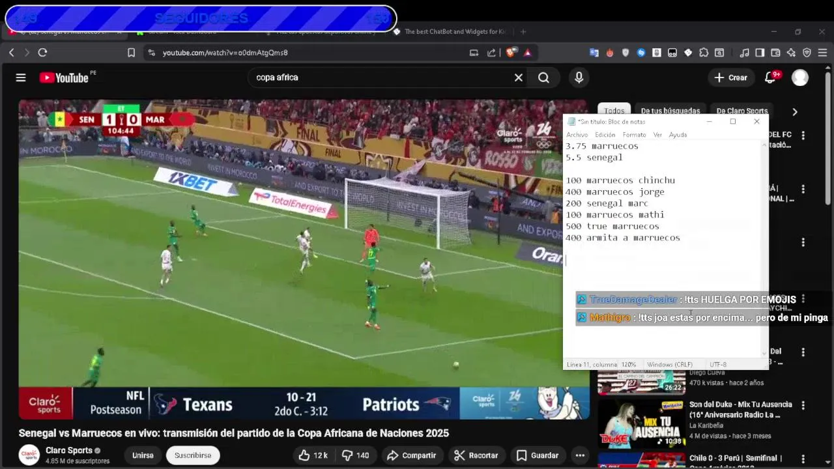Open site settings icon beside URL
Screen dimensions: 834x469
(x=151, y=53)
